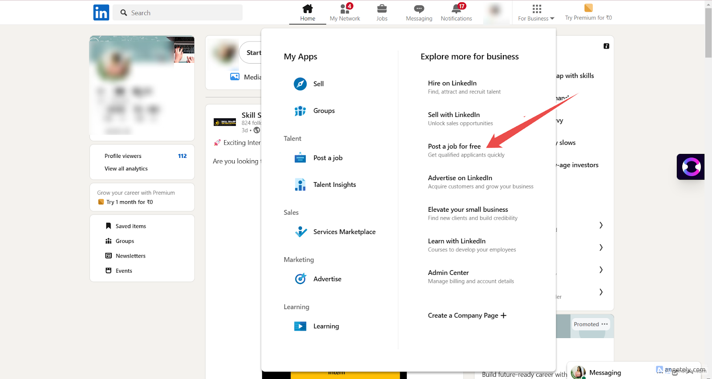Click the Newsletters icon in sidebar

[108, 256]
